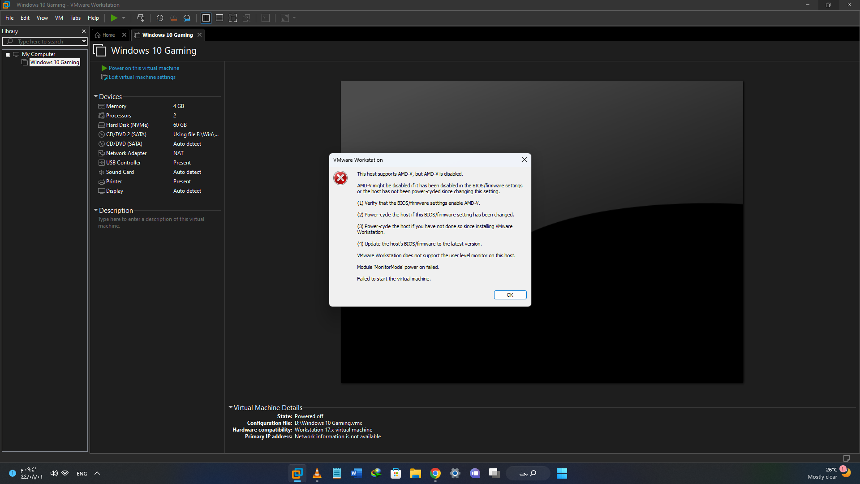Open Microsoft Store from taskbar
The width and height of the screenshot is (860, 484).
coord(396,473)
